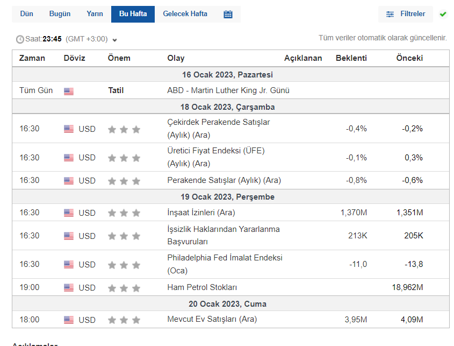This screenshot has height=346, width=454.
Task: Open the Yarın tab
Action: coord(95,14)
